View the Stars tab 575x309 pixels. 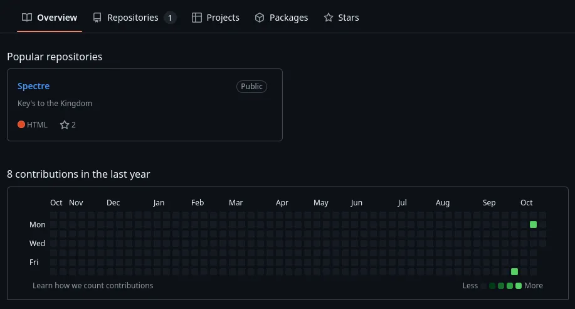point(348,18)
